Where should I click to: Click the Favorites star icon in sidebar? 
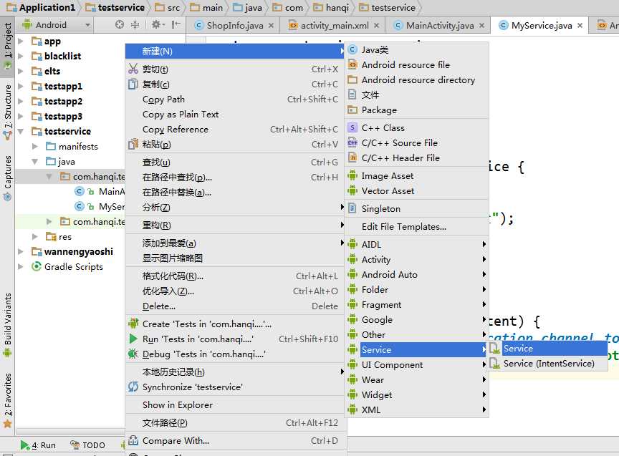tap(7, 424)
